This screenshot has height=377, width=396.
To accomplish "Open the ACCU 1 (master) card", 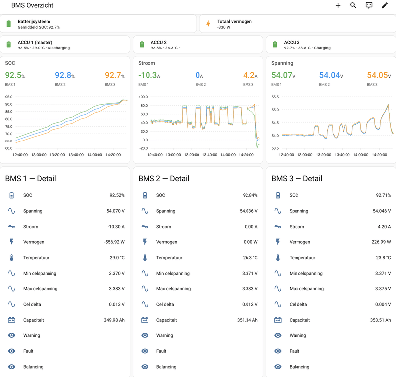I will 65,45.
